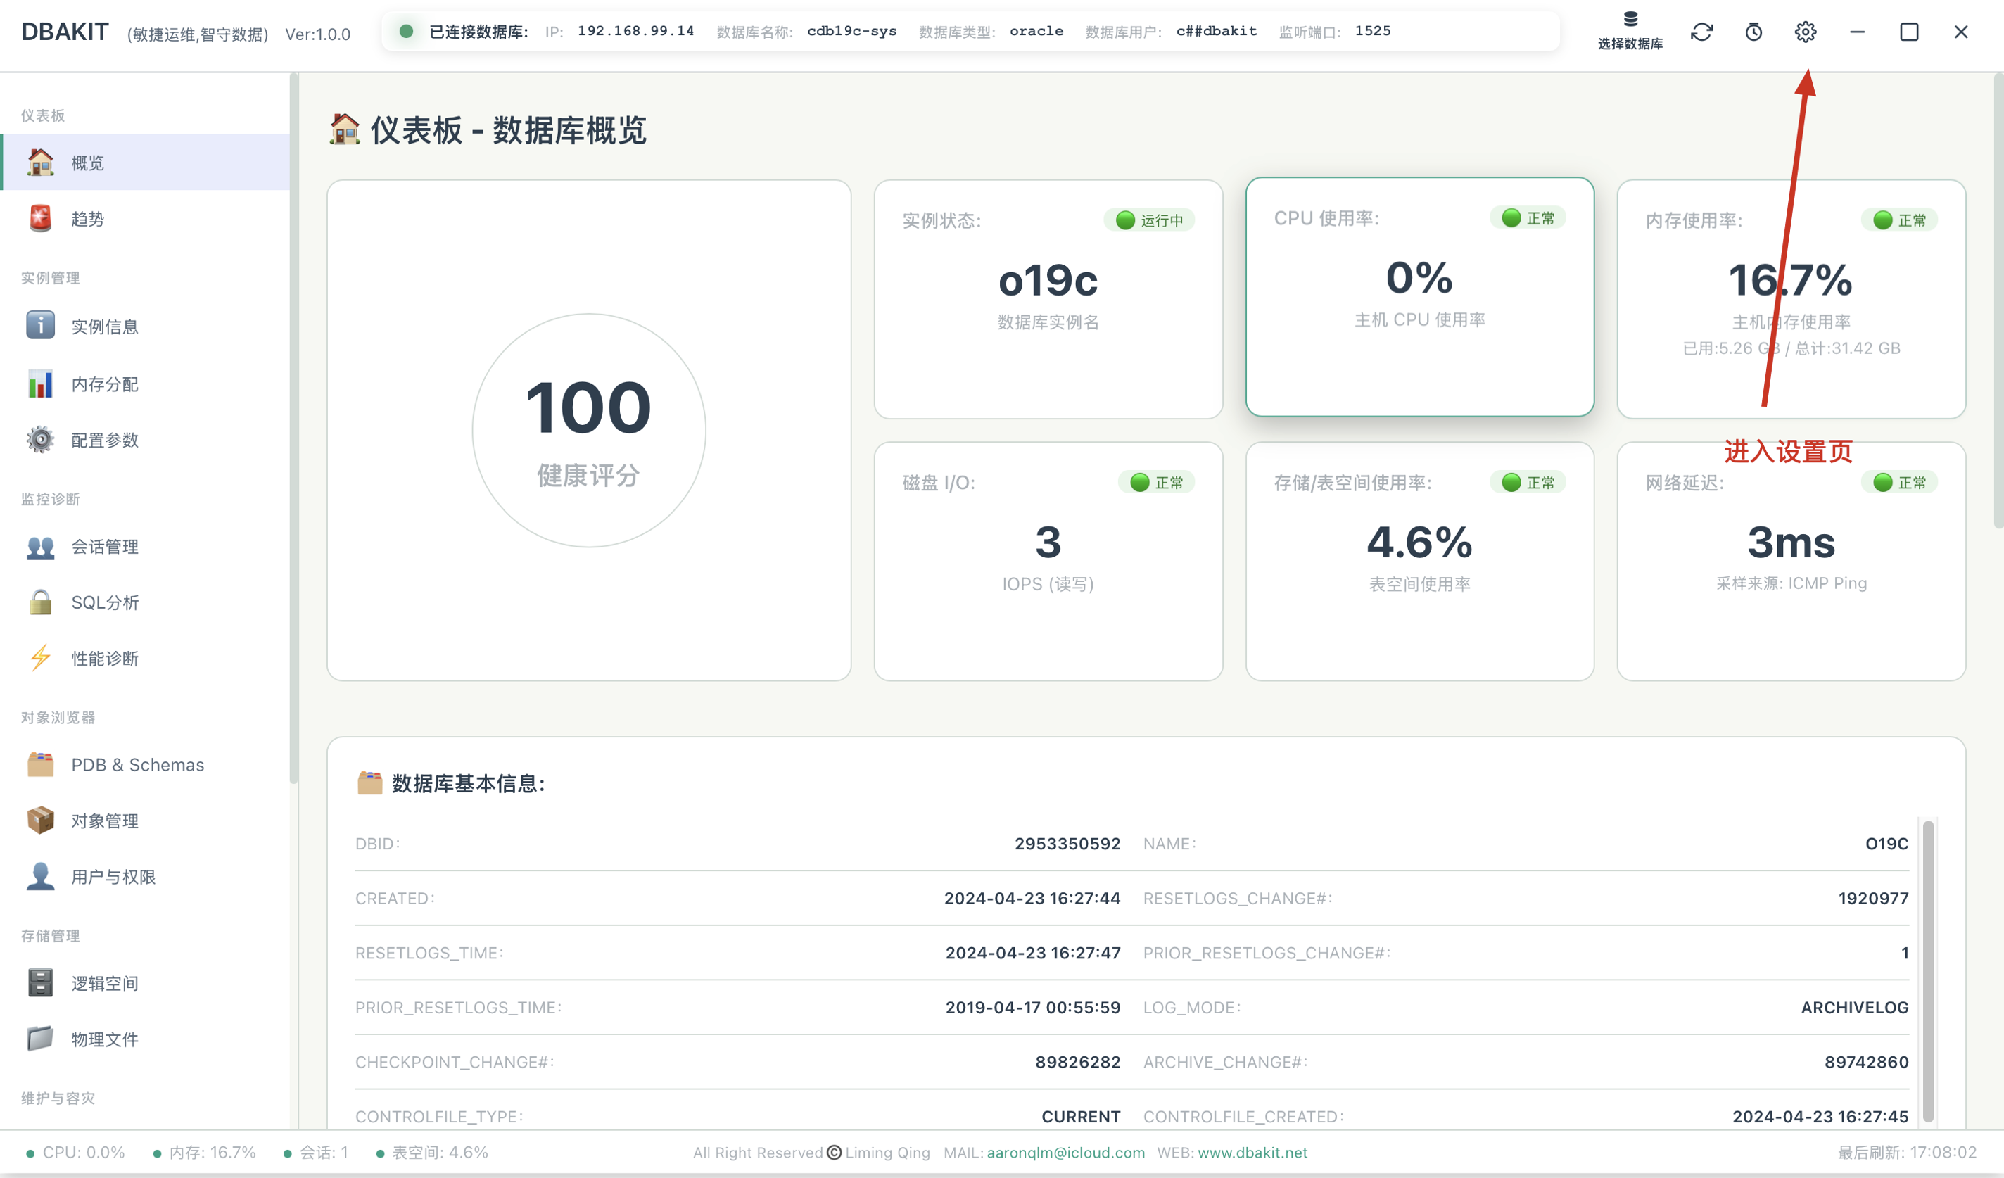The image size is (2004, 1178).
Task: Click the 存储/表空间使用率 card
Action: point(1419,562)
